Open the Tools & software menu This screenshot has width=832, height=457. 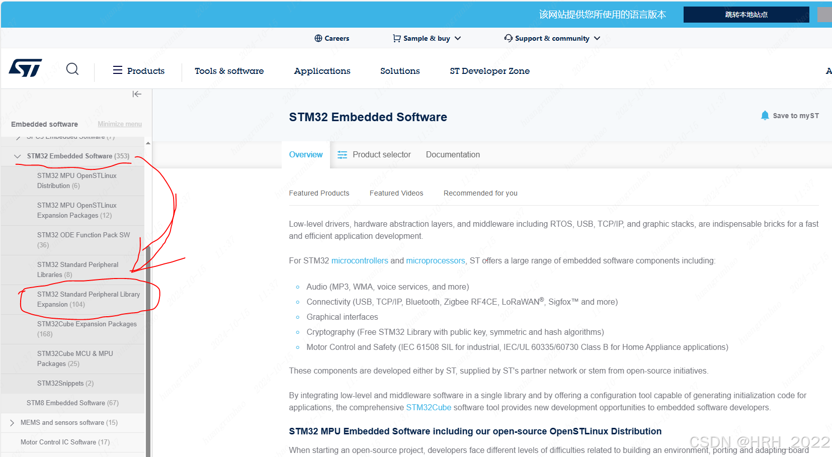(229, 71)
